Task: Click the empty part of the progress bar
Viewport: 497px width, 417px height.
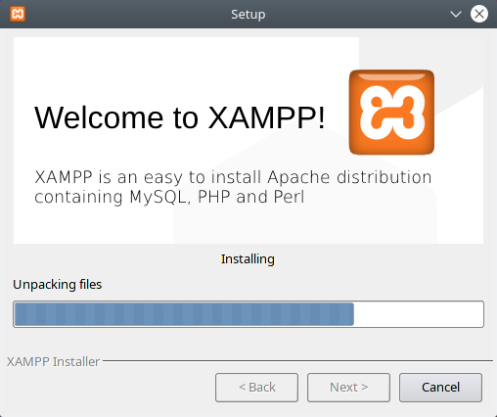Action: [419, 314]
